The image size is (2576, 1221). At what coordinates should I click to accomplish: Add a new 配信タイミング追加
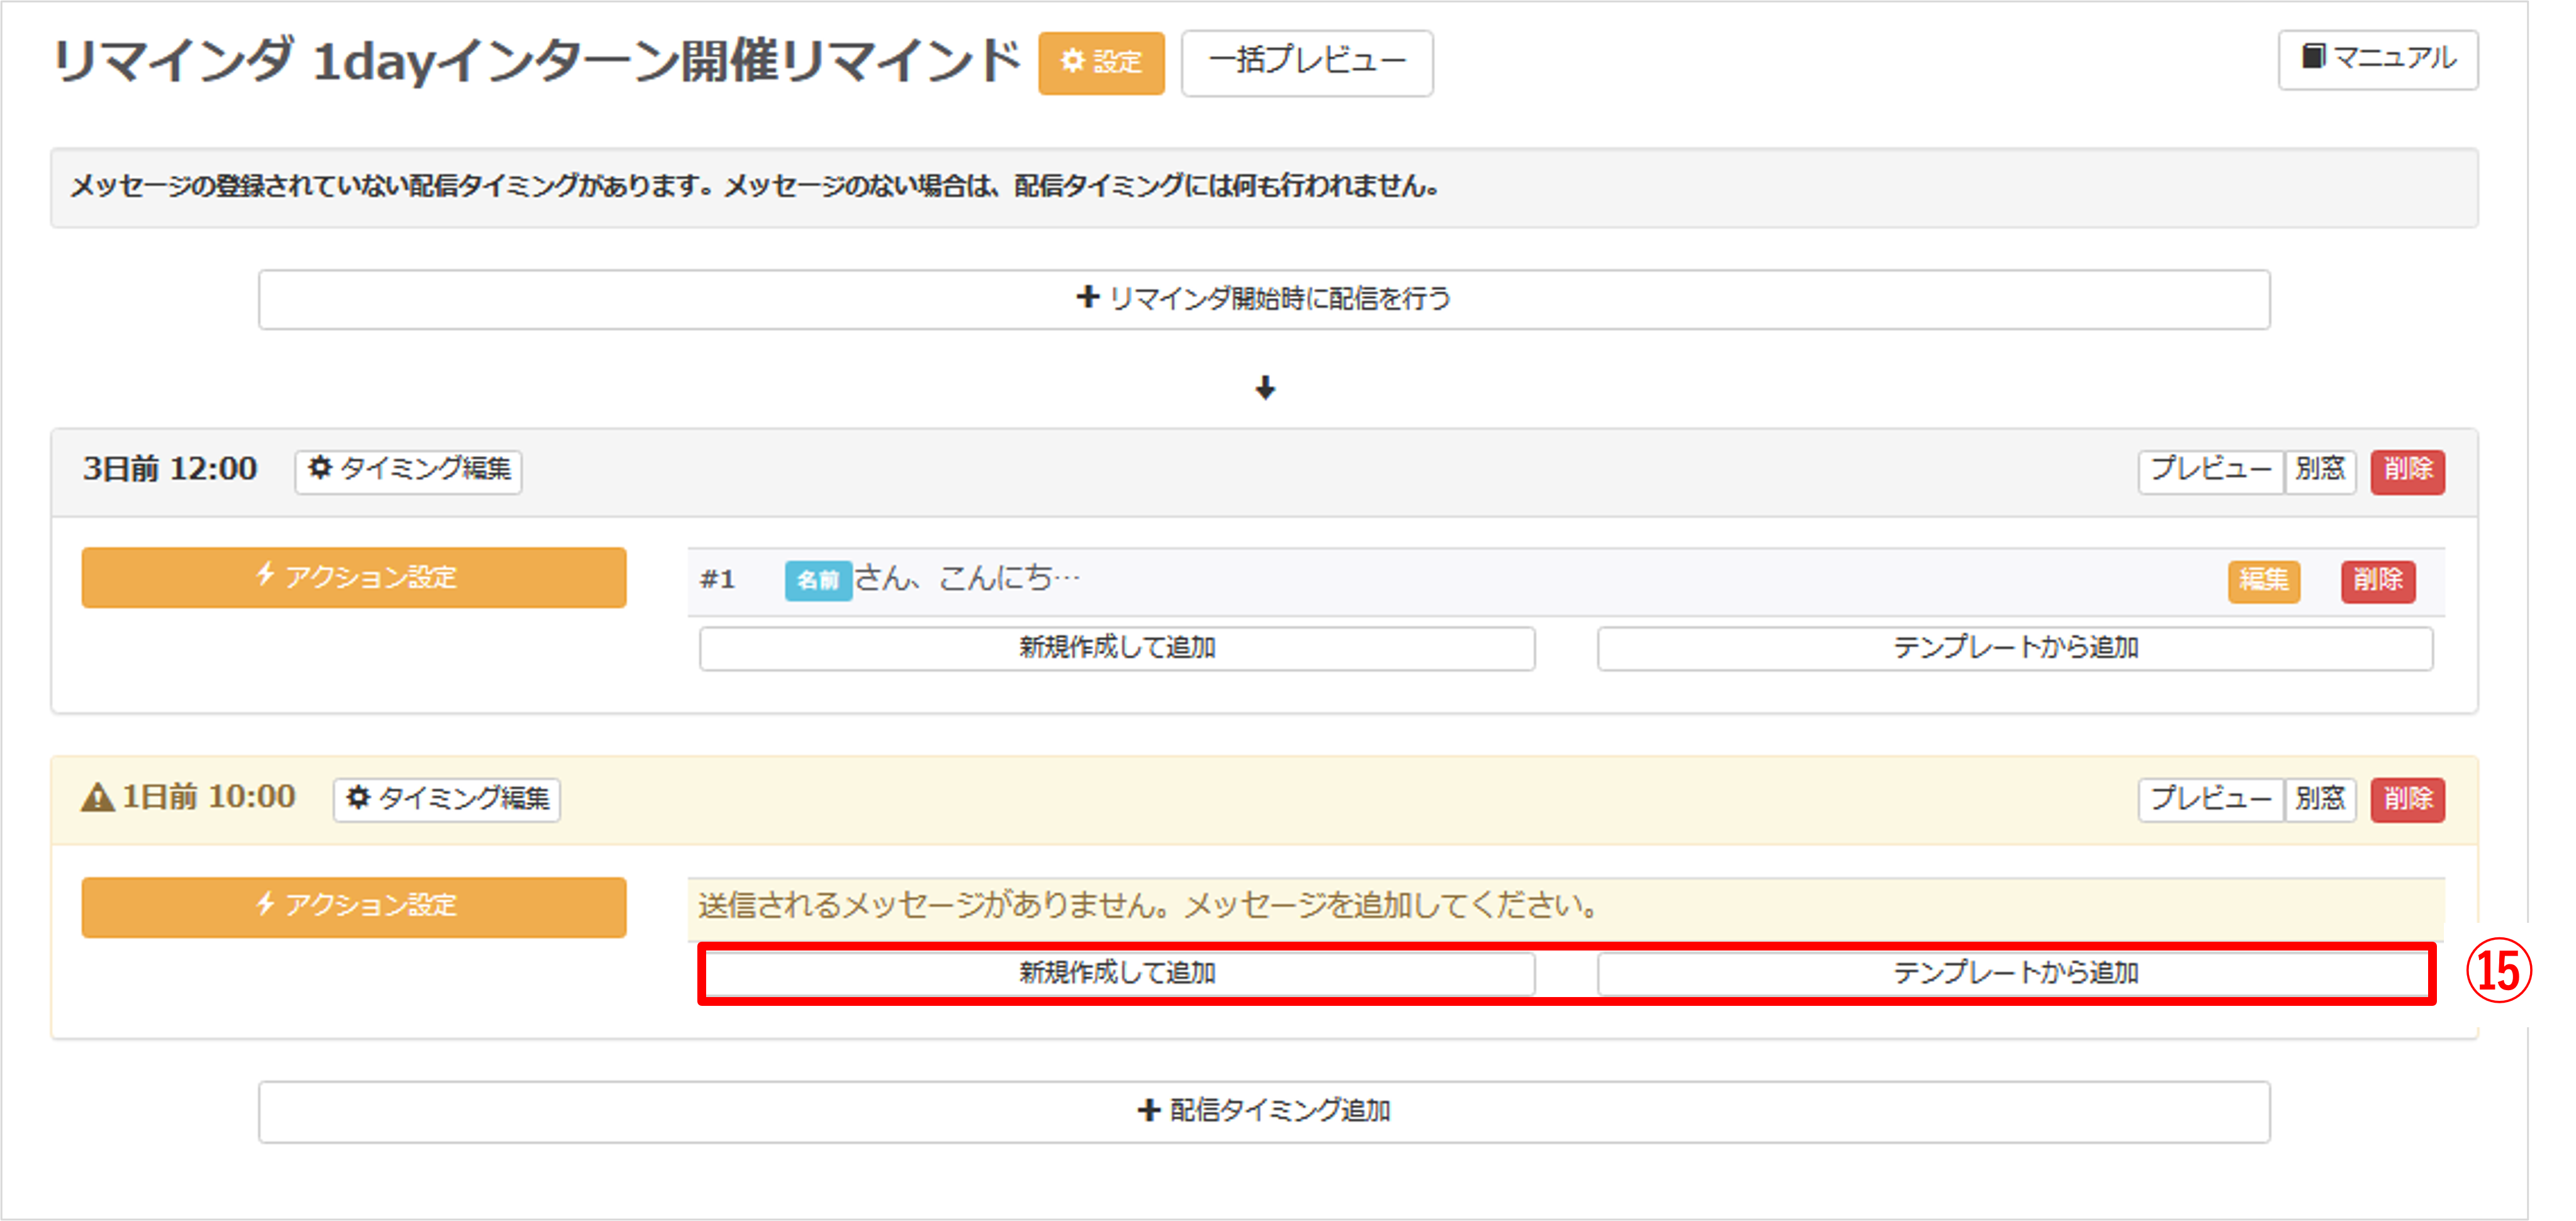(x=1264, y=1111)
